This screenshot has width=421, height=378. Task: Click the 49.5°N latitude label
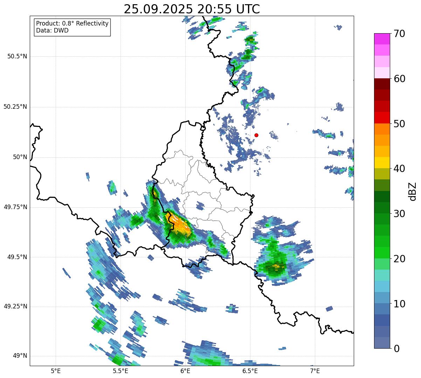tap(17, 257)
